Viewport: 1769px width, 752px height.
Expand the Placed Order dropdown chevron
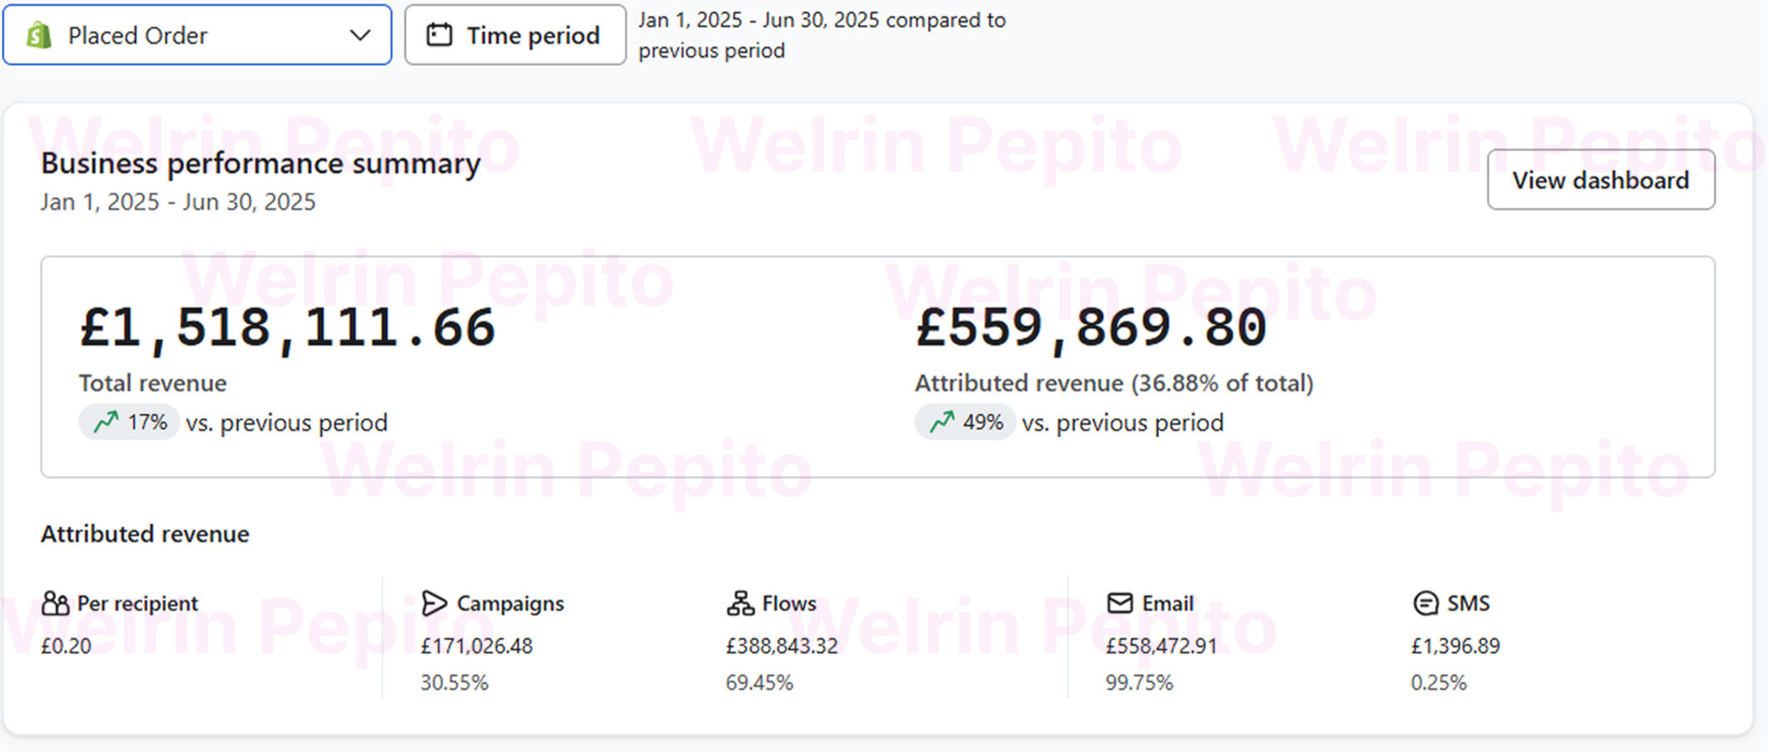(360, 35)
